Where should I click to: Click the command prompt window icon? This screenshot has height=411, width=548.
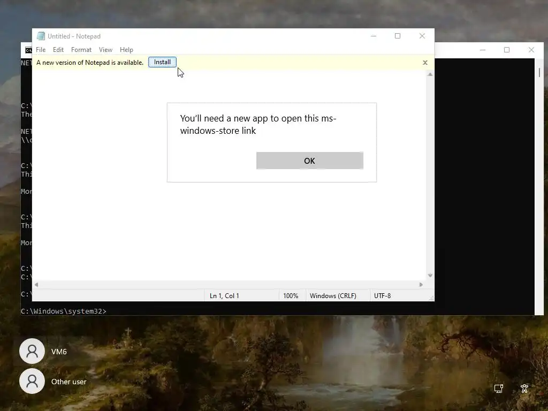[28, 50]
